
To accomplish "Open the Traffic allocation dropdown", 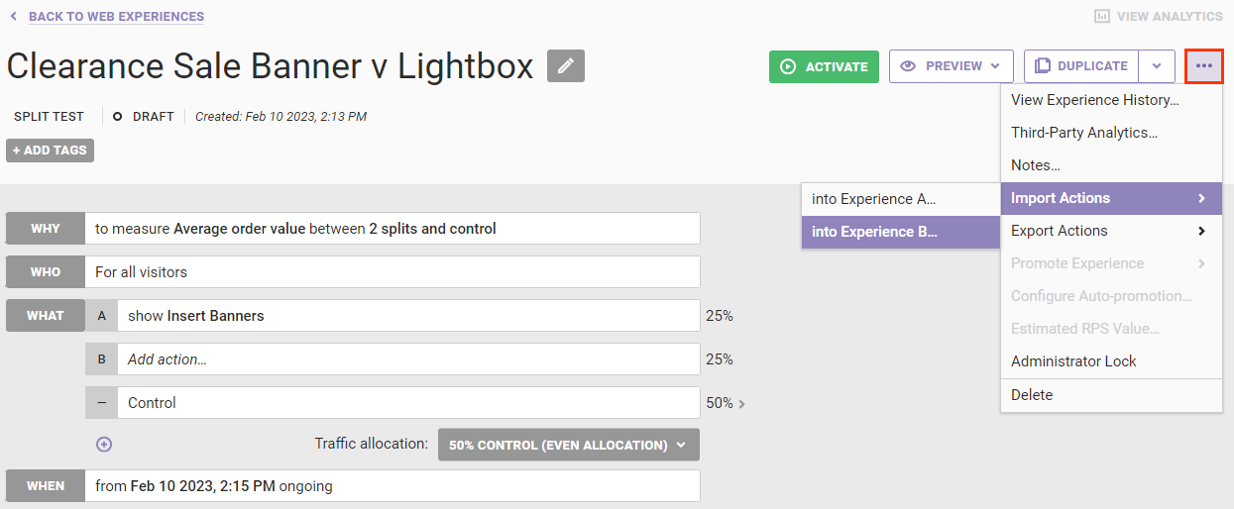I will click(568, 445).
